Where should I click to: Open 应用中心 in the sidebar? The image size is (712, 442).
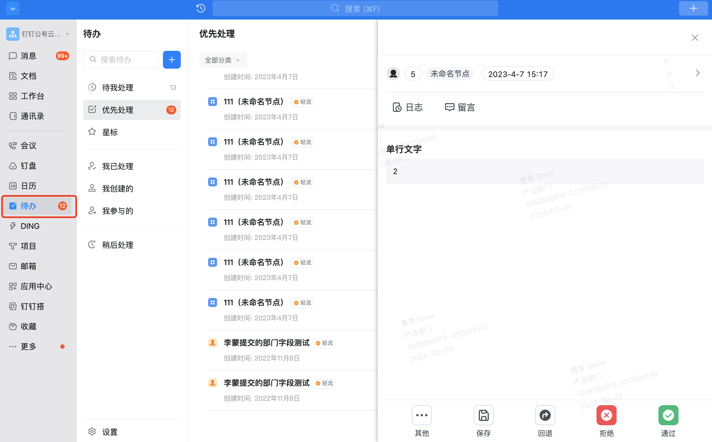click(x=38, y=287)
